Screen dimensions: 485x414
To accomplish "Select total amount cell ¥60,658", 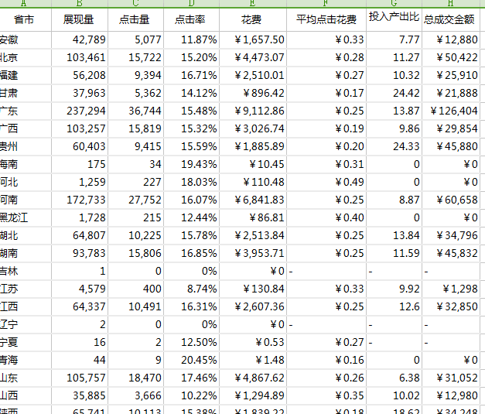I will point(451,200).
